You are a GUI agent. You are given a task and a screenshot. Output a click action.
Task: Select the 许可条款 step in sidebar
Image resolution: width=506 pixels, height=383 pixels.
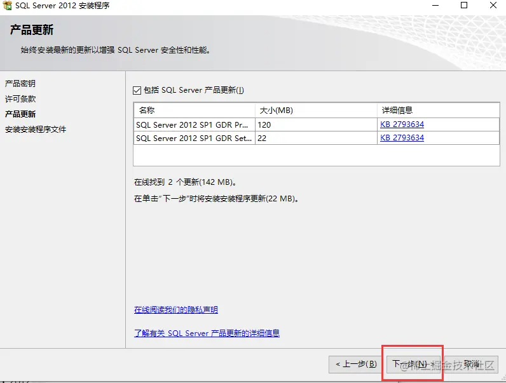coord(20,98)
